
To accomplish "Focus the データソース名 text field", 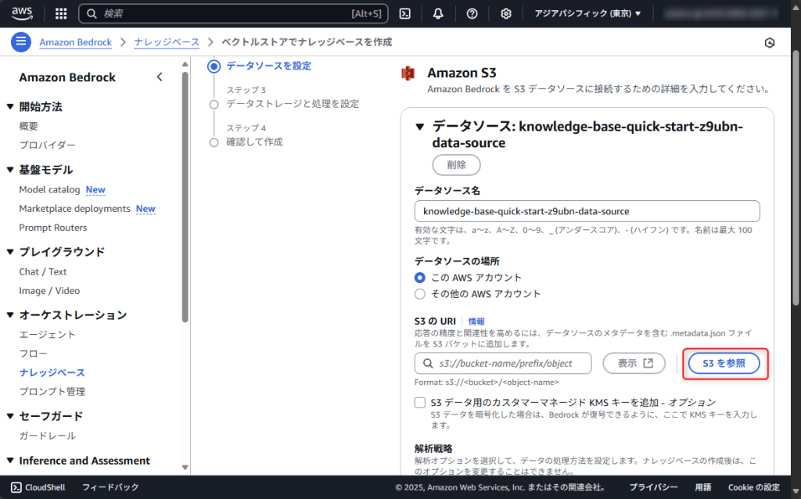I will [x=587, y=211].
